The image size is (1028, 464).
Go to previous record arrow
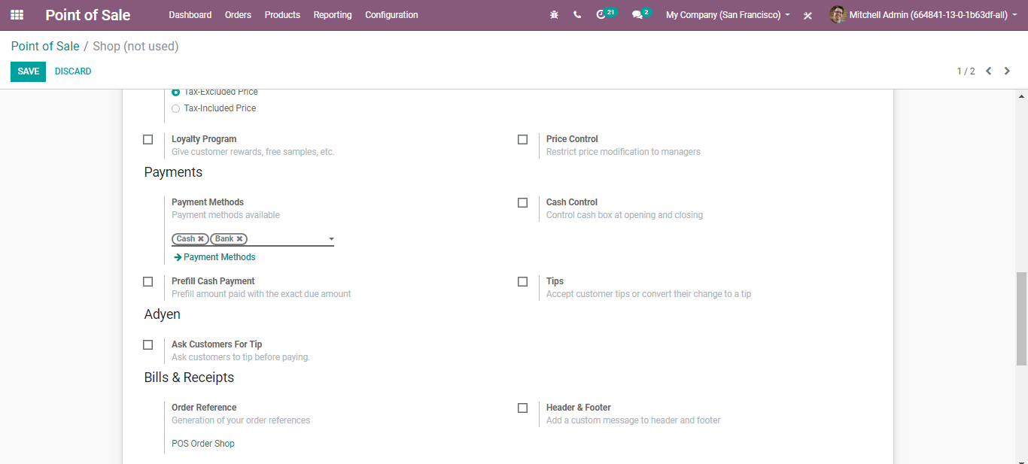989,71
